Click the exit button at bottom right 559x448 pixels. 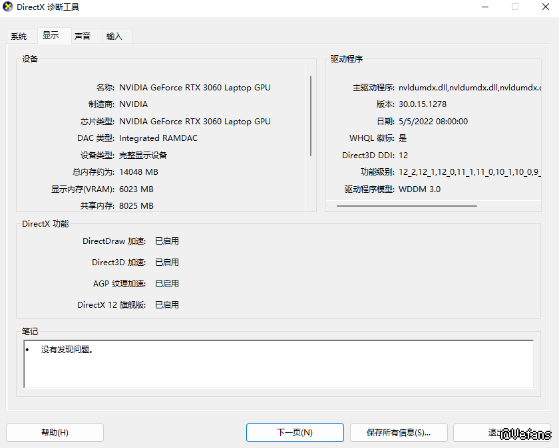[502, 433]
